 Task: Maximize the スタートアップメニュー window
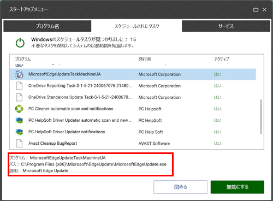(x=256, y=10)
